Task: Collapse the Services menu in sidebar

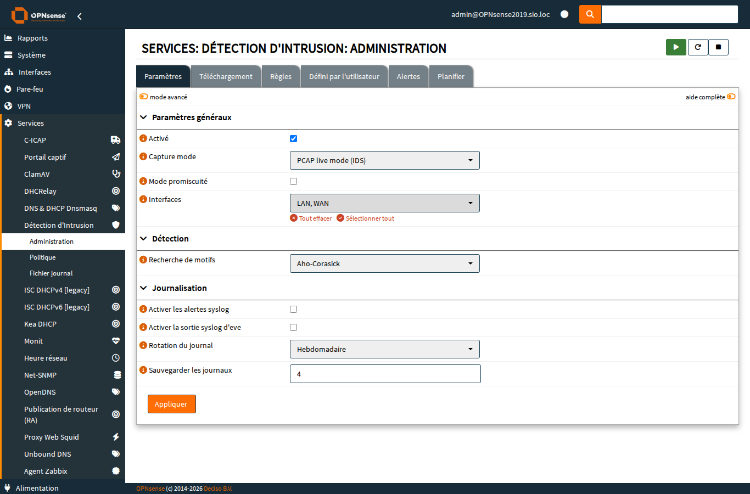Action: coord(63,123)
